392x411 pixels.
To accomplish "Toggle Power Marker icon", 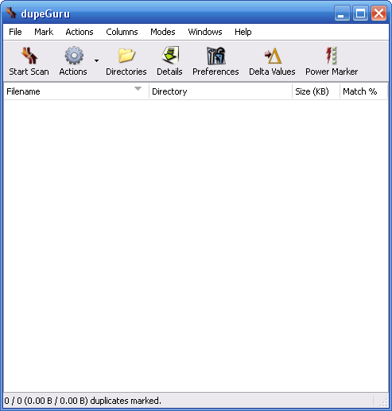I will pos(332,56).
